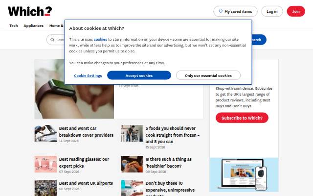The image size is (313, 196).
Task: Open the Appliances menu
Action: pos(34,25)
